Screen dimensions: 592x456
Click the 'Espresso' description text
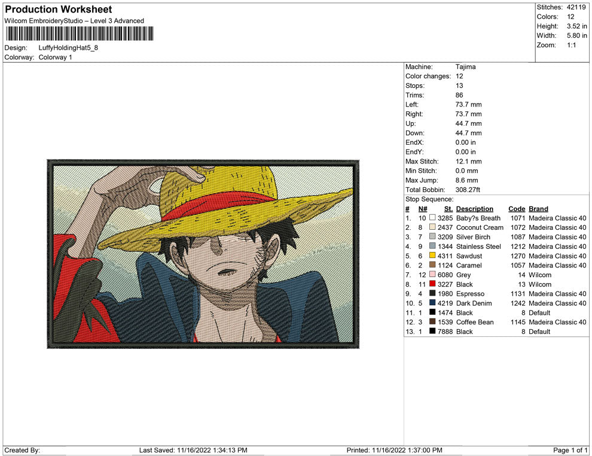pyautogui.click(x=470, y=294)
